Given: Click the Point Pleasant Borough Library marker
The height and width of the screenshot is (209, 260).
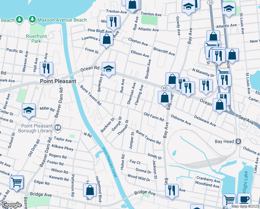Looking at the screenshot, I should tap(58, 128).
